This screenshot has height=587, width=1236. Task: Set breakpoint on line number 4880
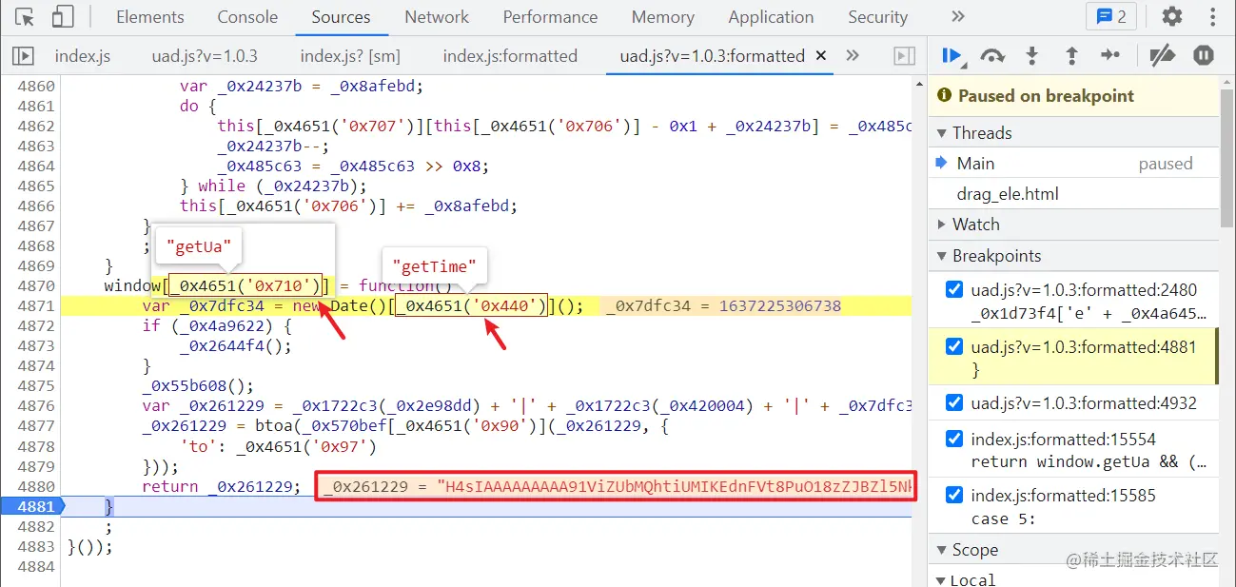tap(36, 486)
